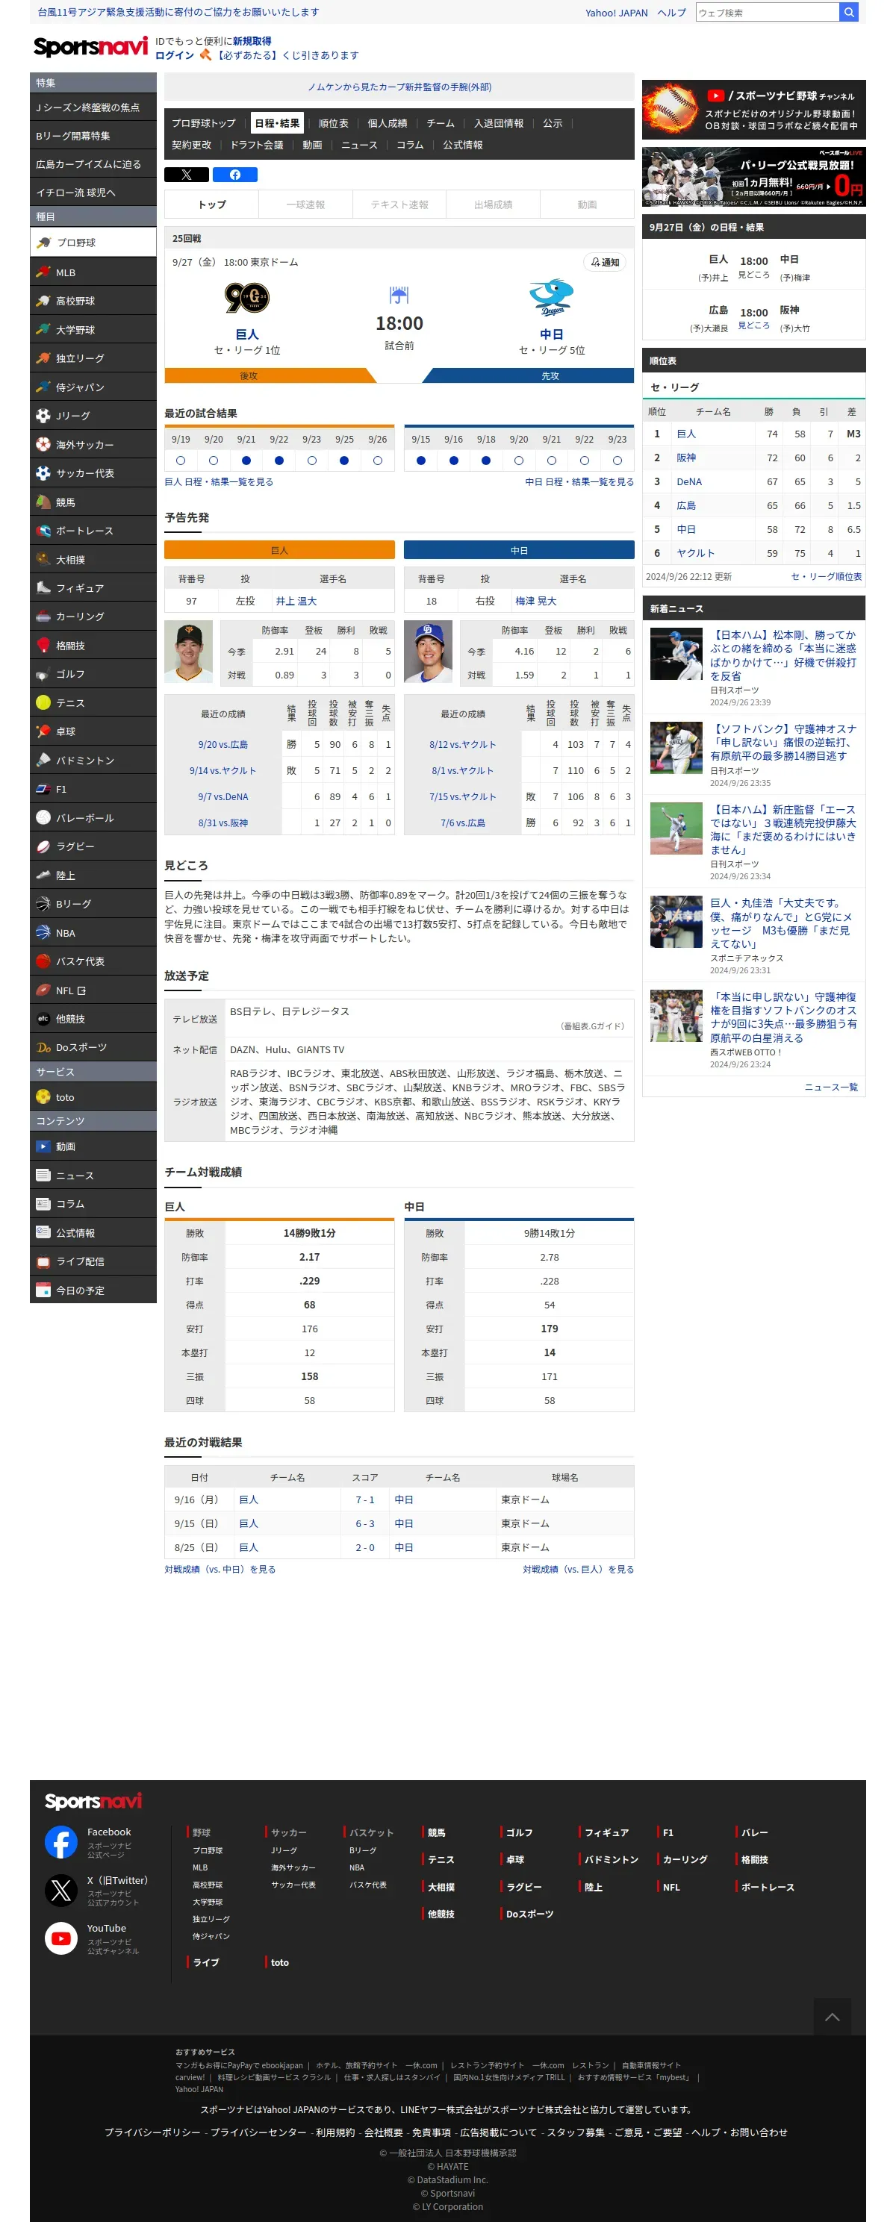
Task: Toggle the 通知 notification button
Action: click(605, 262)
